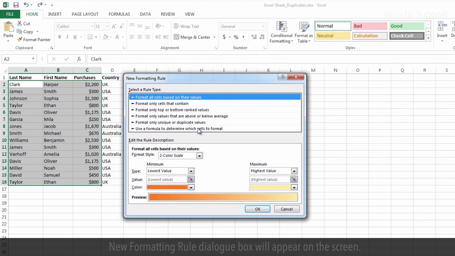The image size is (455, 256).
Task: Click the Accounting Number Format dollar icon
Action: pos(224,37)
